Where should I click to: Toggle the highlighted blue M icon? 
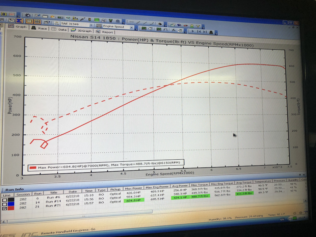coord(19,21)
